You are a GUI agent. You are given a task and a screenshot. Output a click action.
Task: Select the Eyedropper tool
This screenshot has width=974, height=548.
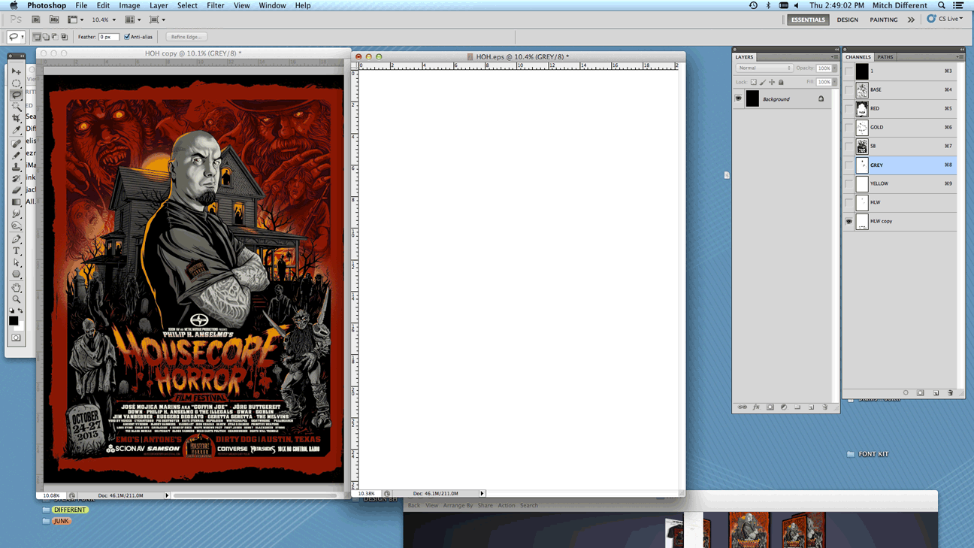point(16,130)
